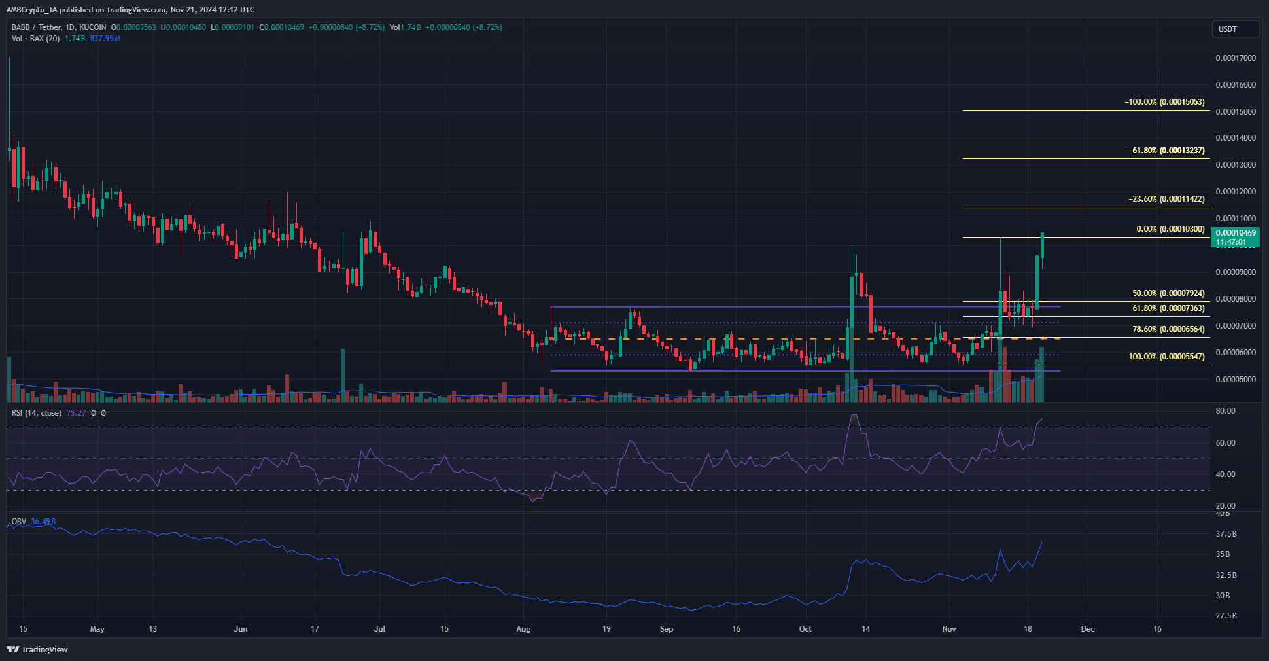Click the Oct label on the time axis
Screen dimensions: 1269x661
pos(805,629)
